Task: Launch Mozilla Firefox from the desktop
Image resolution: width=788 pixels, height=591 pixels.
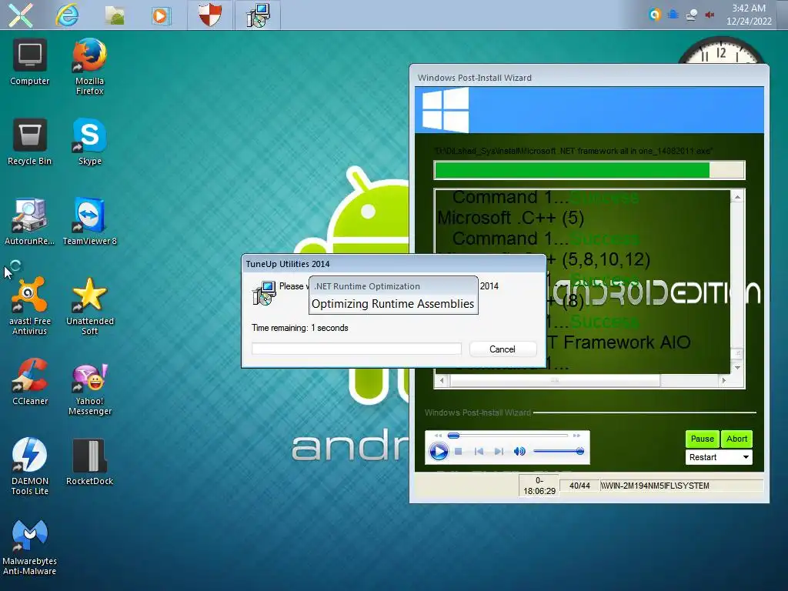Action: [x=89, y=66]
